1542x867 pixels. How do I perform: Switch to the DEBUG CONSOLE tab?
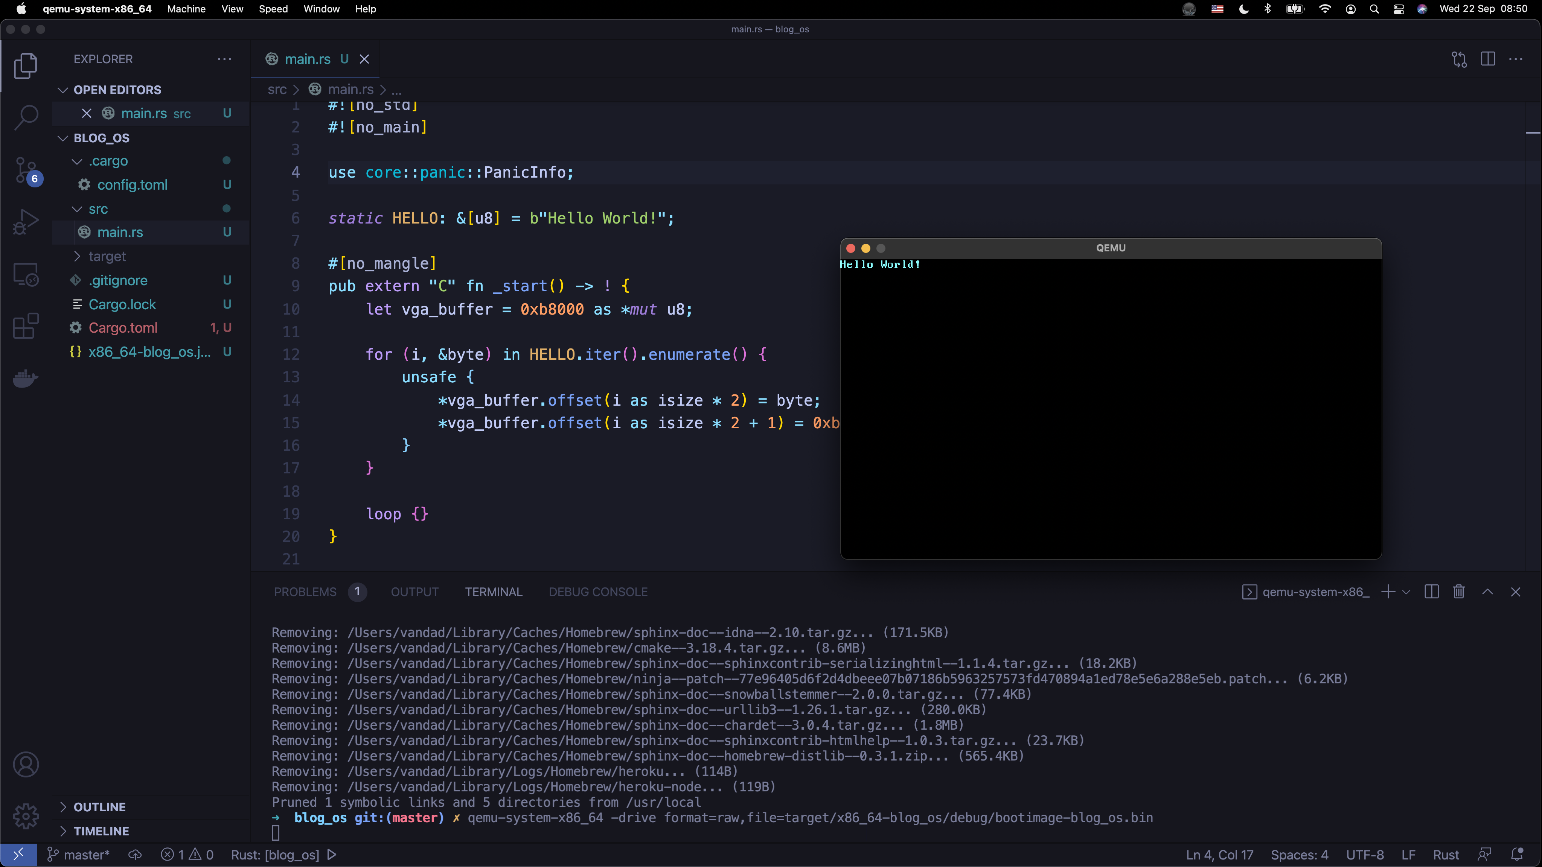pyautogui.click(x=598, y=592)
